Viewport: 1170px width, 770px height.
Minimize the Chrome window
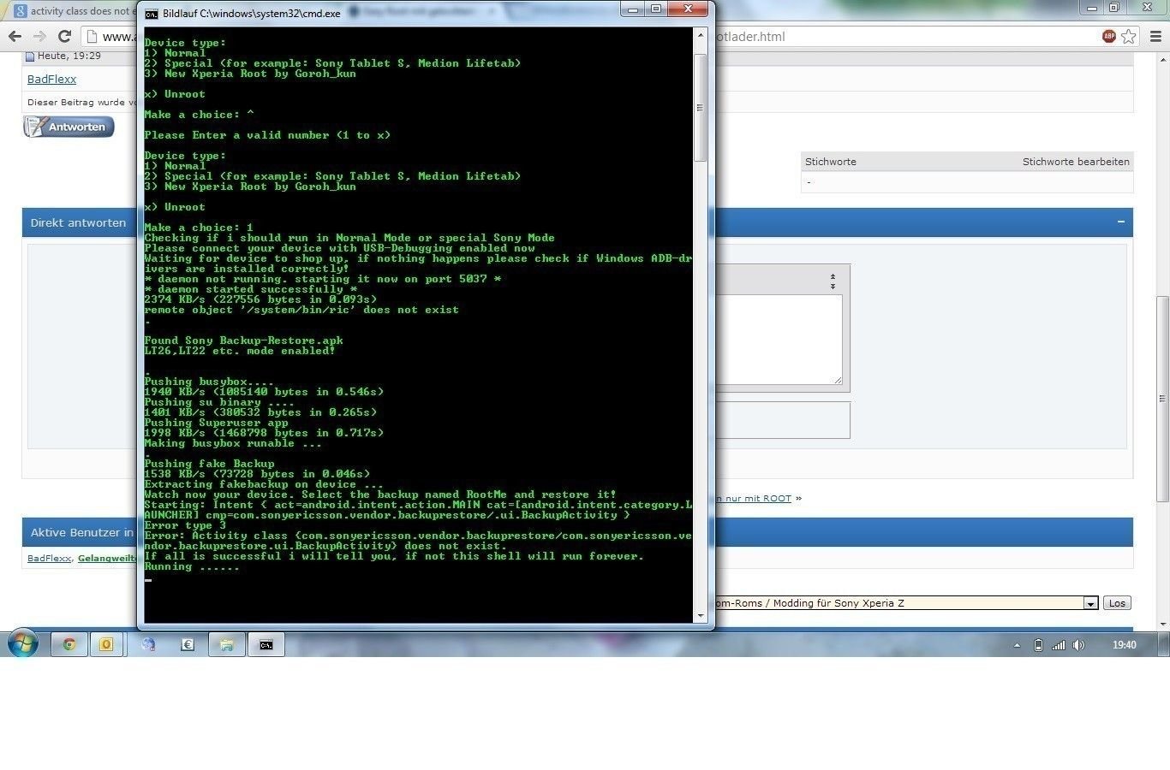pos(1091,7)
